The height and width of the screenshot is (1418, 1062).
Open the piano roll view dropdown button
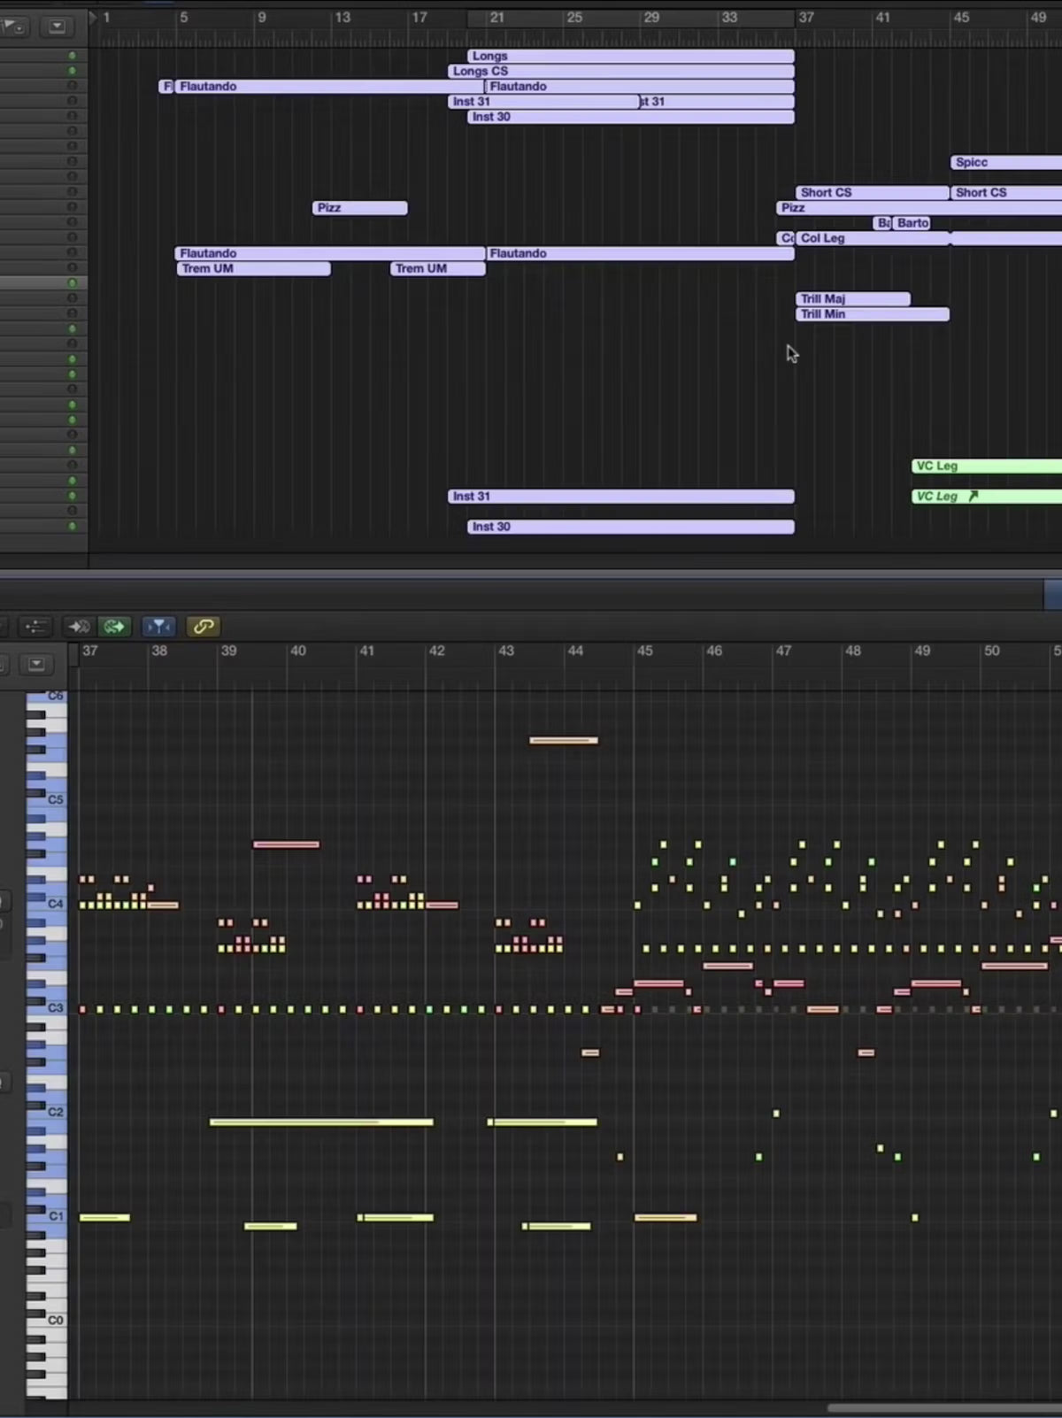pos(36,664)
